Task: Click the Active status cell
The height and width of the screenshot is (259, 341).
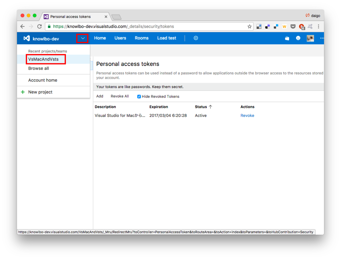Action: (201, 116)
